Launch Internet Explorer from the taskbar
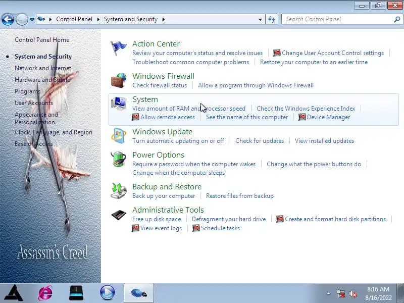This screenshot has width=404, height=303. [x=45, y=293]
